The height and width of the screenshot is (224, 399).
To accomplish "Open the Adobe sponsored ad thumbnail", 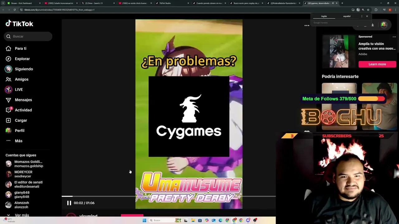I will pyautogui.click(x=339, y=51).
